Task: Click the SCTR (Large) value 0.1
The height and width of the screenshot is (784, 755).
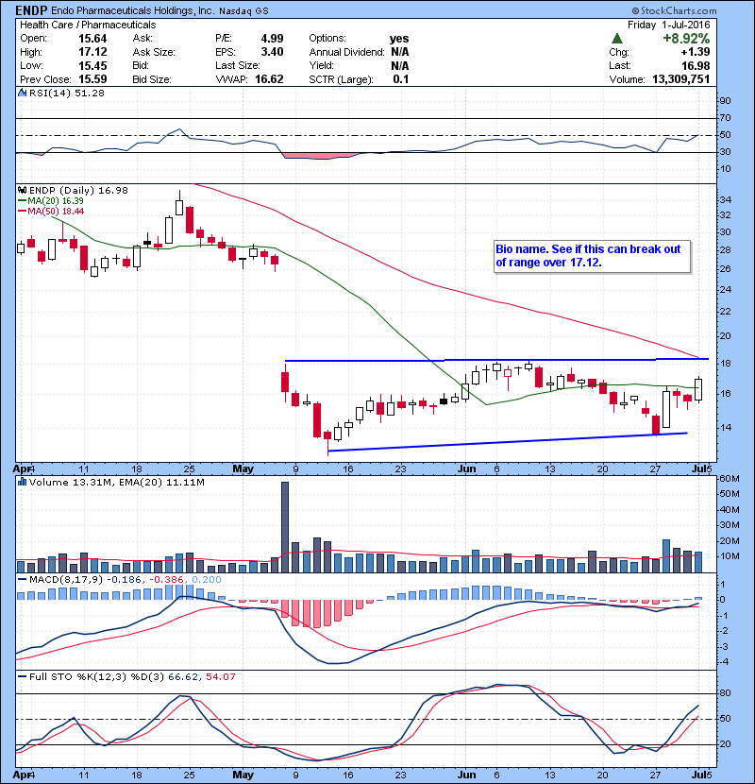Action: [401, 79]
